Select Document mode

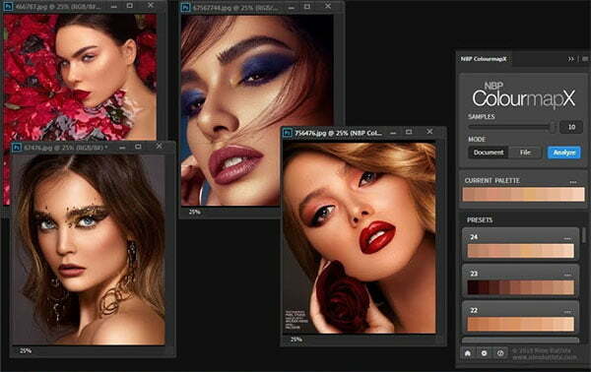coord(489,153)
